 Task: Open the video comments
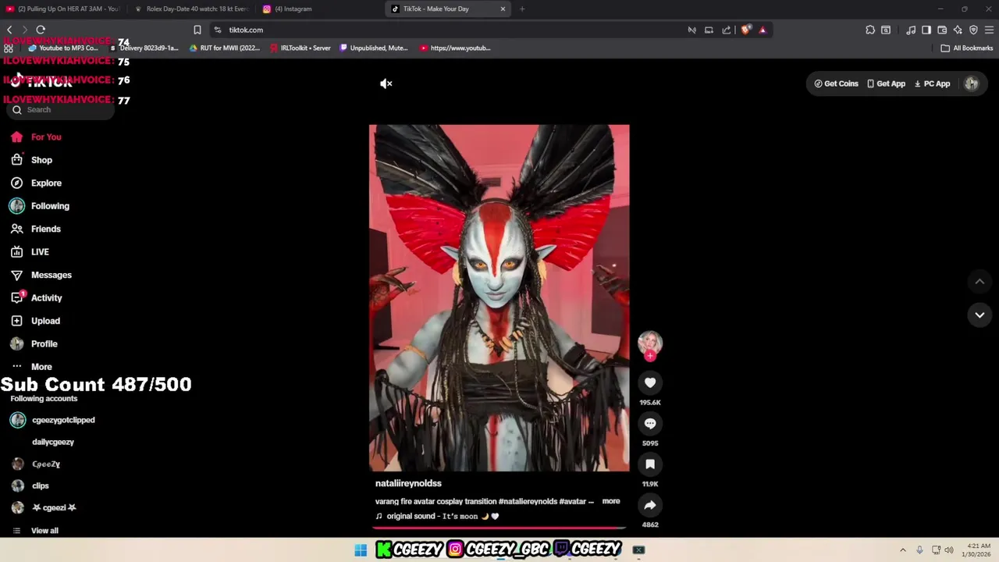coord(650,423)
